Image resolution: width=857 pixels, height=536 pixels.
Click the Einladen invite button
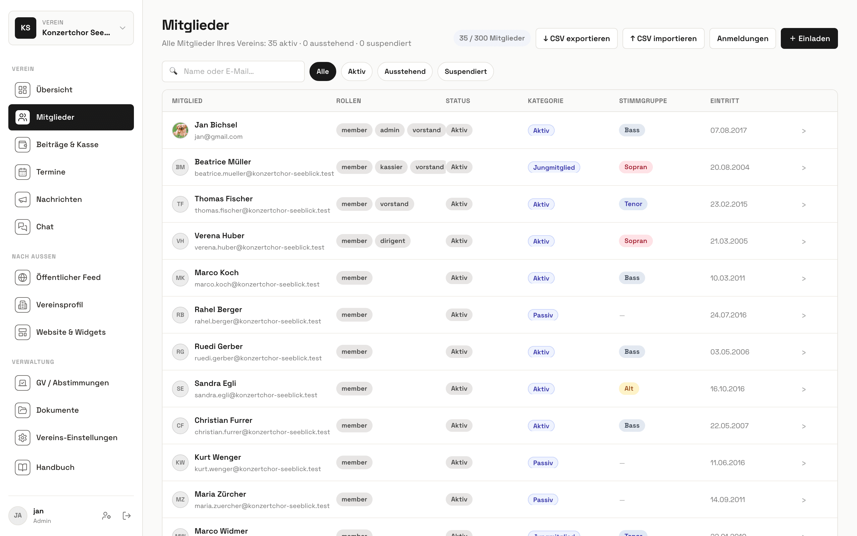(x=809, y=38)
